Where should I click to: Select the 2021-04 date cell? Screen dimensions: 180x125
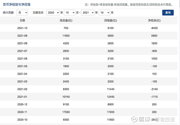[22, 74]
